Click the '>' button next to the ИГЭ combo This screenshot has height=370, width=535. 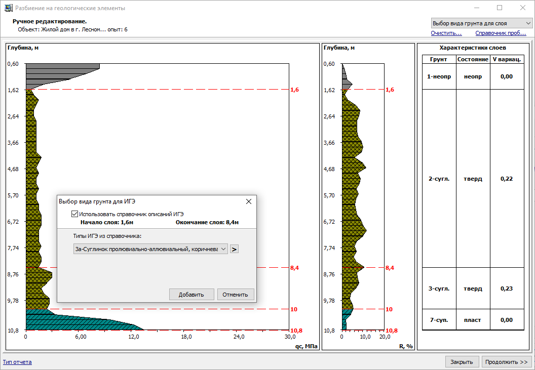[234, 249]
